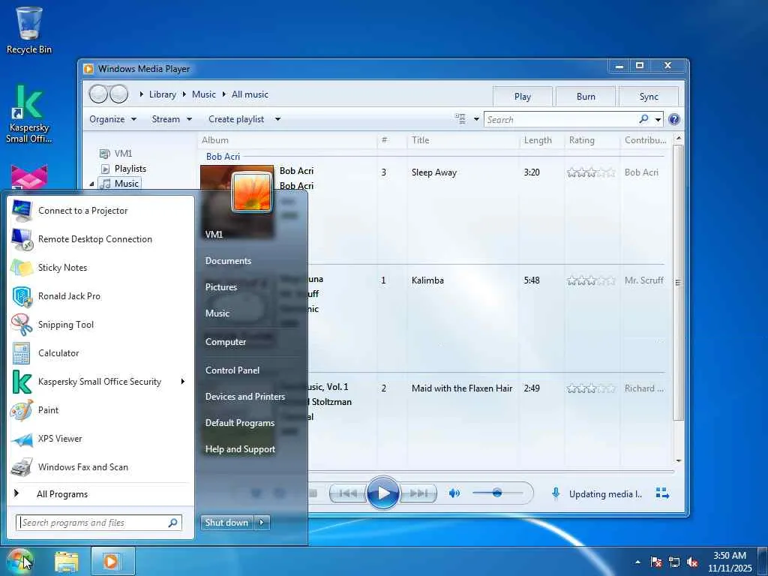Screen dimensions: 768x576
Task: Open XPS Viewer
Action: [x=100, y=438]
